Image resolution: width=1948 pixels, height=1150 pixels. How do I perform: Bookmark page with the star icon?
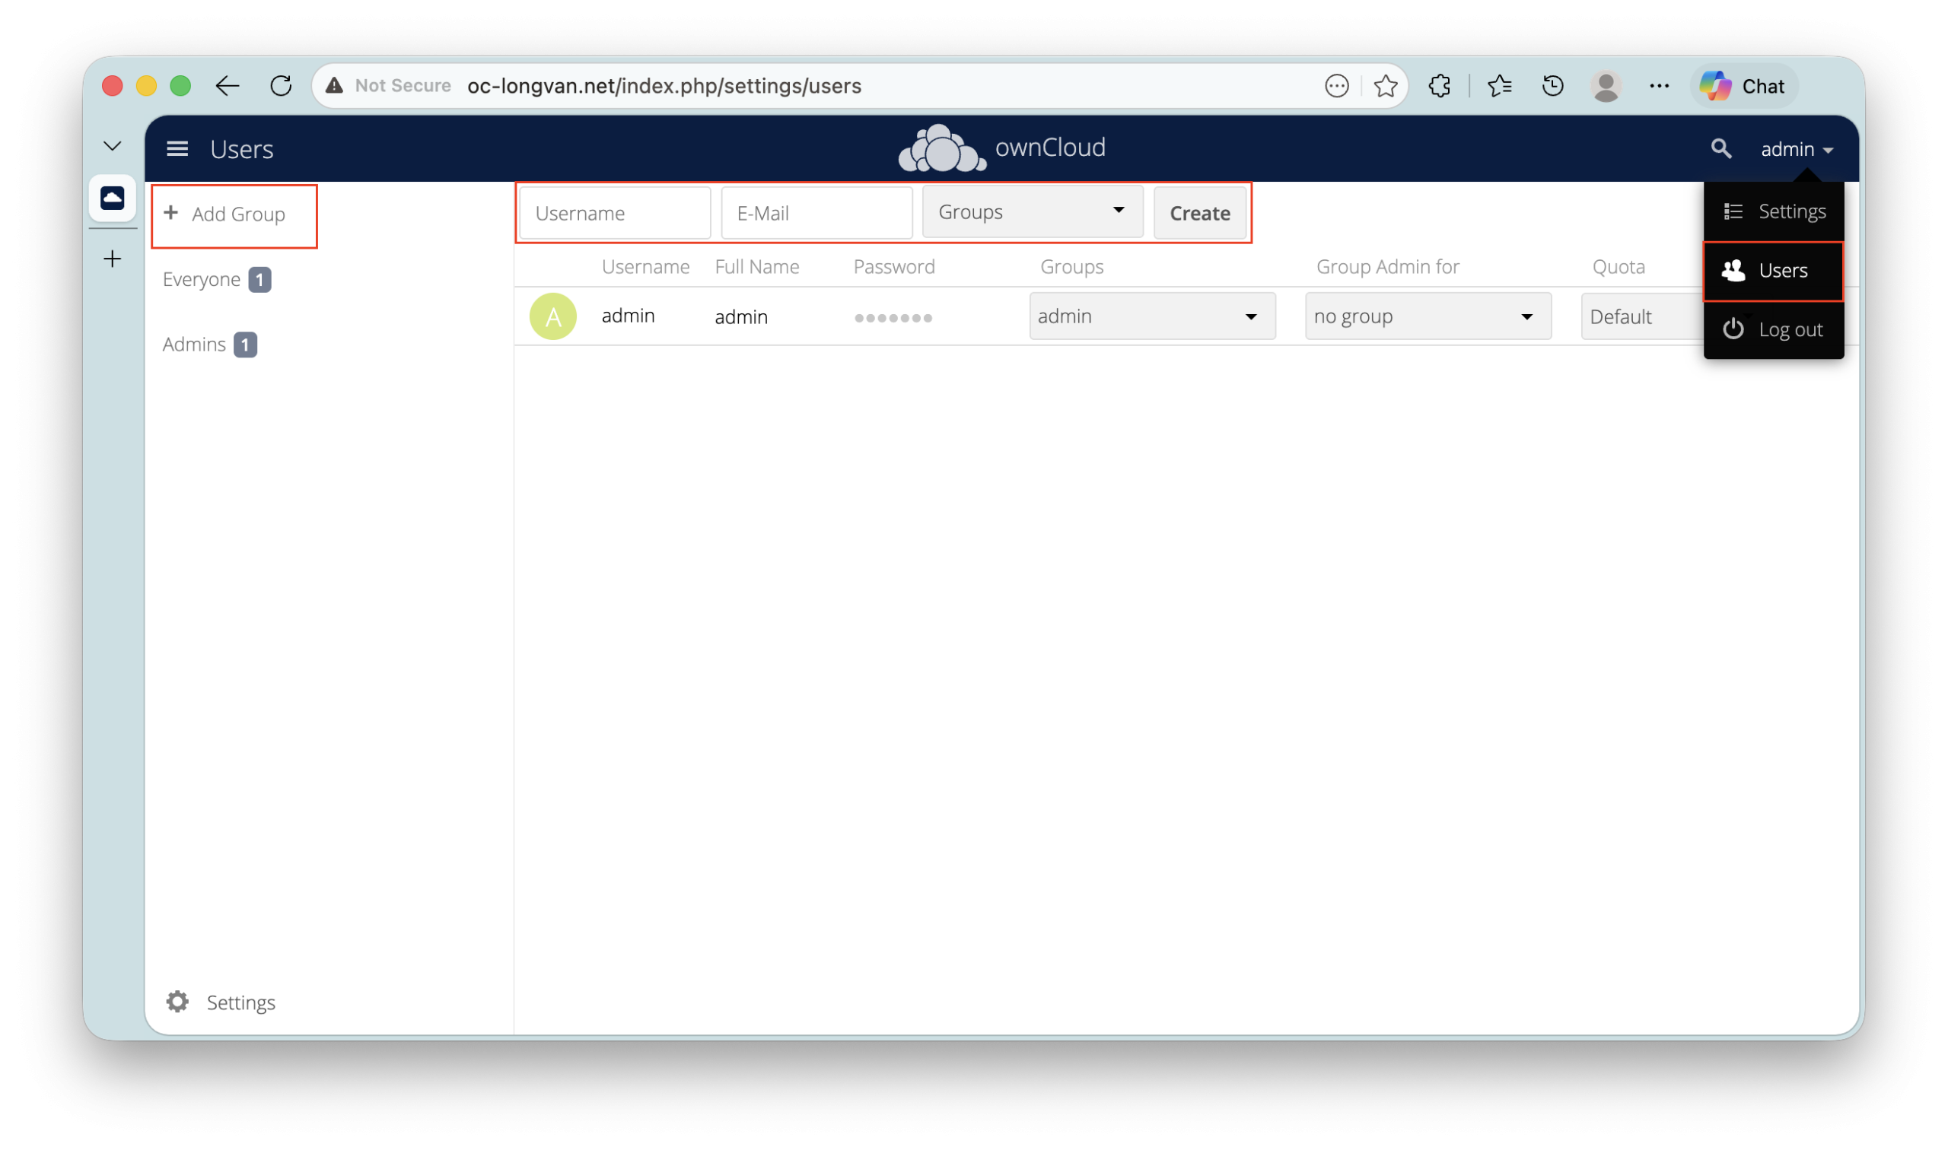(x=1385, y=86)
